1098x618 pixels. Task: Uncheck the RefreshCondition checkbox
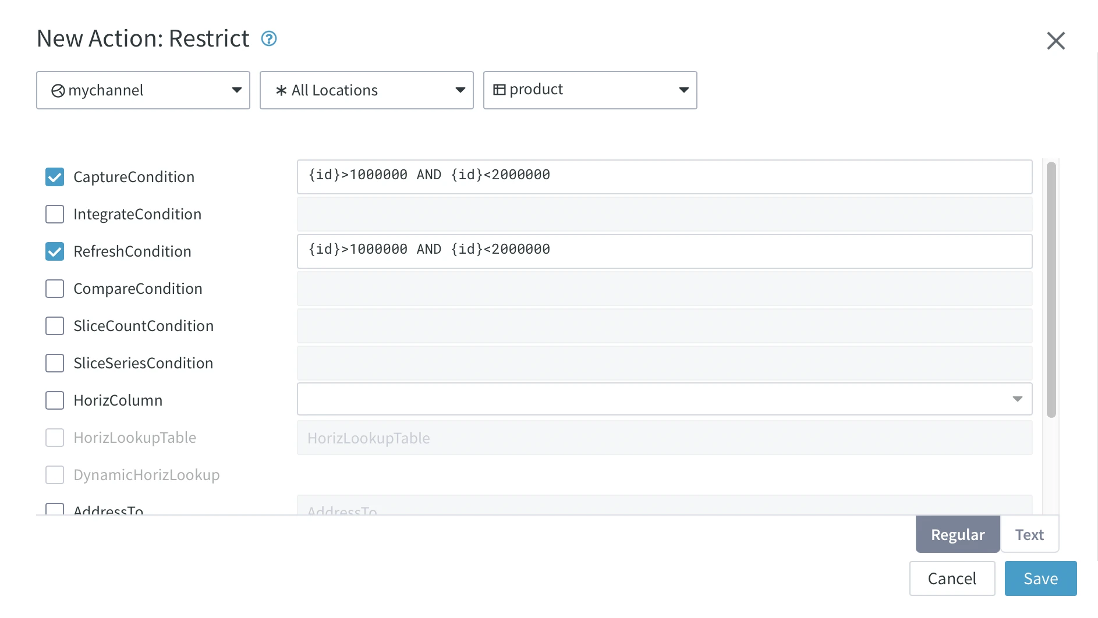point(54,251)
